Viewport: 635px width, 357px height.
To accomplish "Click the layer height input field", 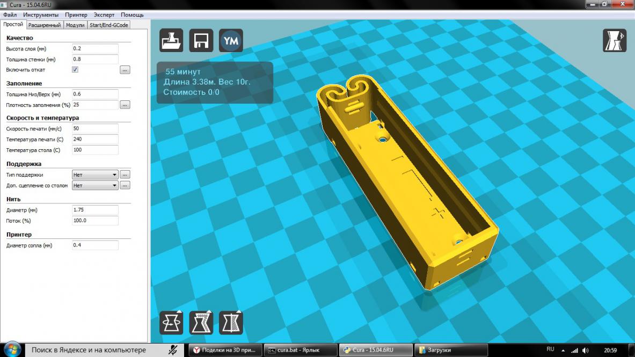I will click(94, 49).
